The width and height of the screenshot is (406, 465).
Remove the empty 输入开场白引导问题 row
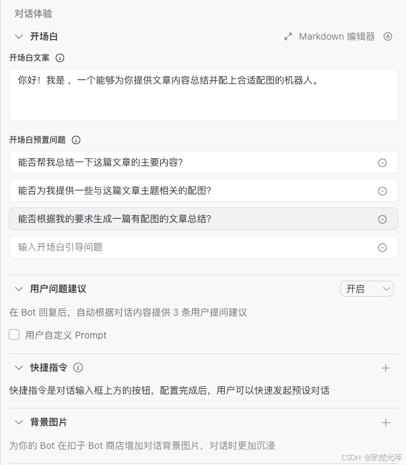382,248
